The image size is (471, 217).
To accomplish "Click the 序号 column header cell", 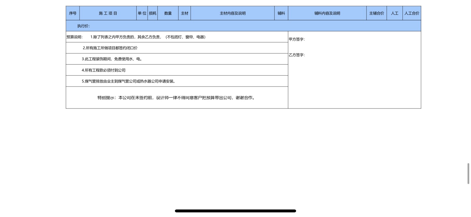I will 73,13.
